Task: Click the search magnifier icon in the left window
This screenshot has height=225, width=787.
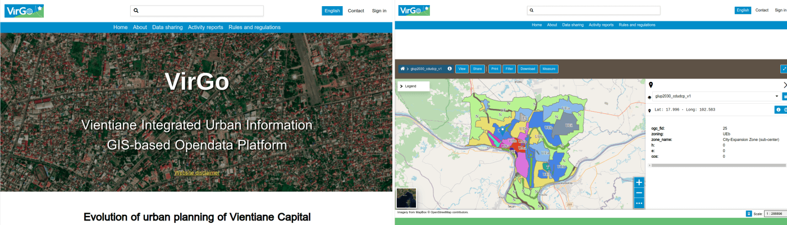Action: [x=136, y=11]
